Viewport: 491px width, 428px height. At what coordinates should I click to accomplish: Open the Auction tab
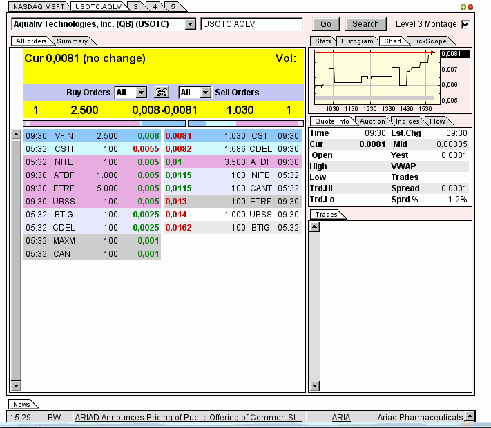(x=372, y=121)
